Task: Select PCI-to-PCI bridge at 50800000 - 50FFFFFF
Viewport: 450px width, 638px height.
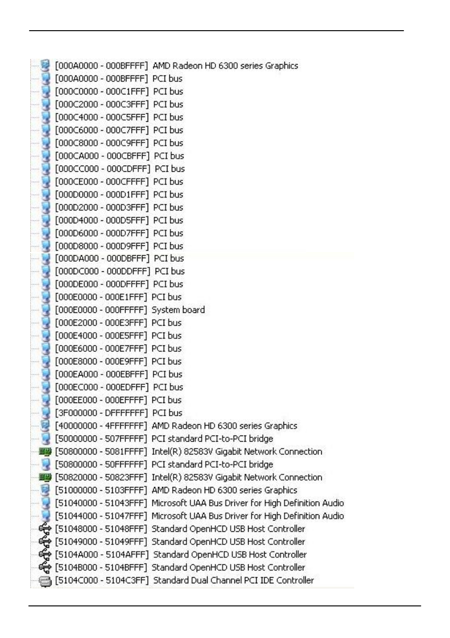Action: coord(164,464)
